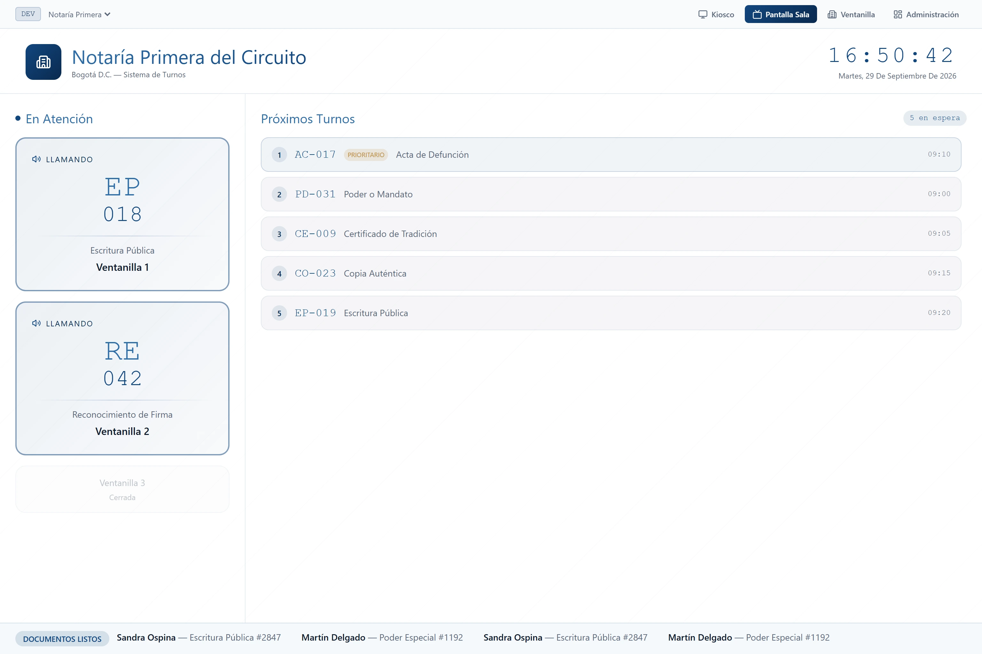Select the EP-019 Escritura Pública row
982x654 pixels.
611,313
